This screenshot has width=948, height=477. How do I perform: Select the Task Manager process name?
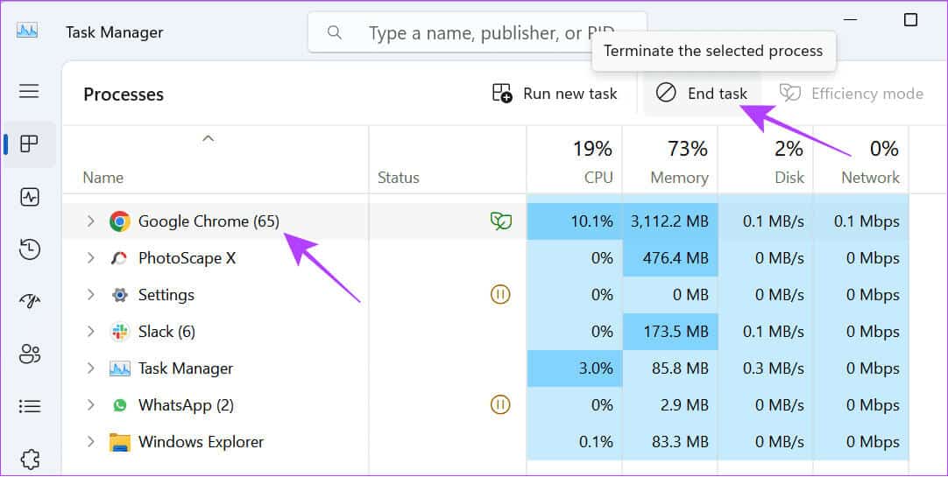click(x=186, y=368)
